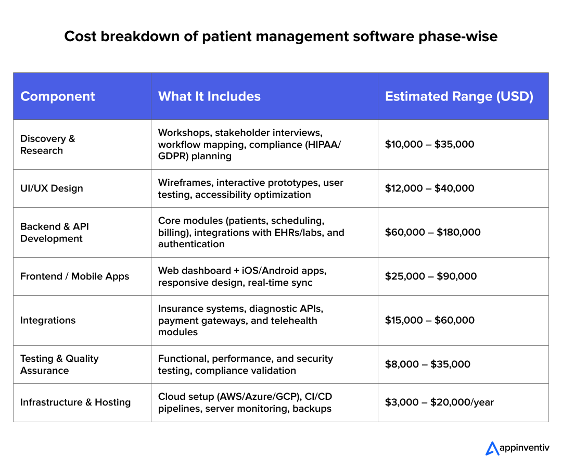Click the wireframes and interactive prototypes description

tap(250, 188)
